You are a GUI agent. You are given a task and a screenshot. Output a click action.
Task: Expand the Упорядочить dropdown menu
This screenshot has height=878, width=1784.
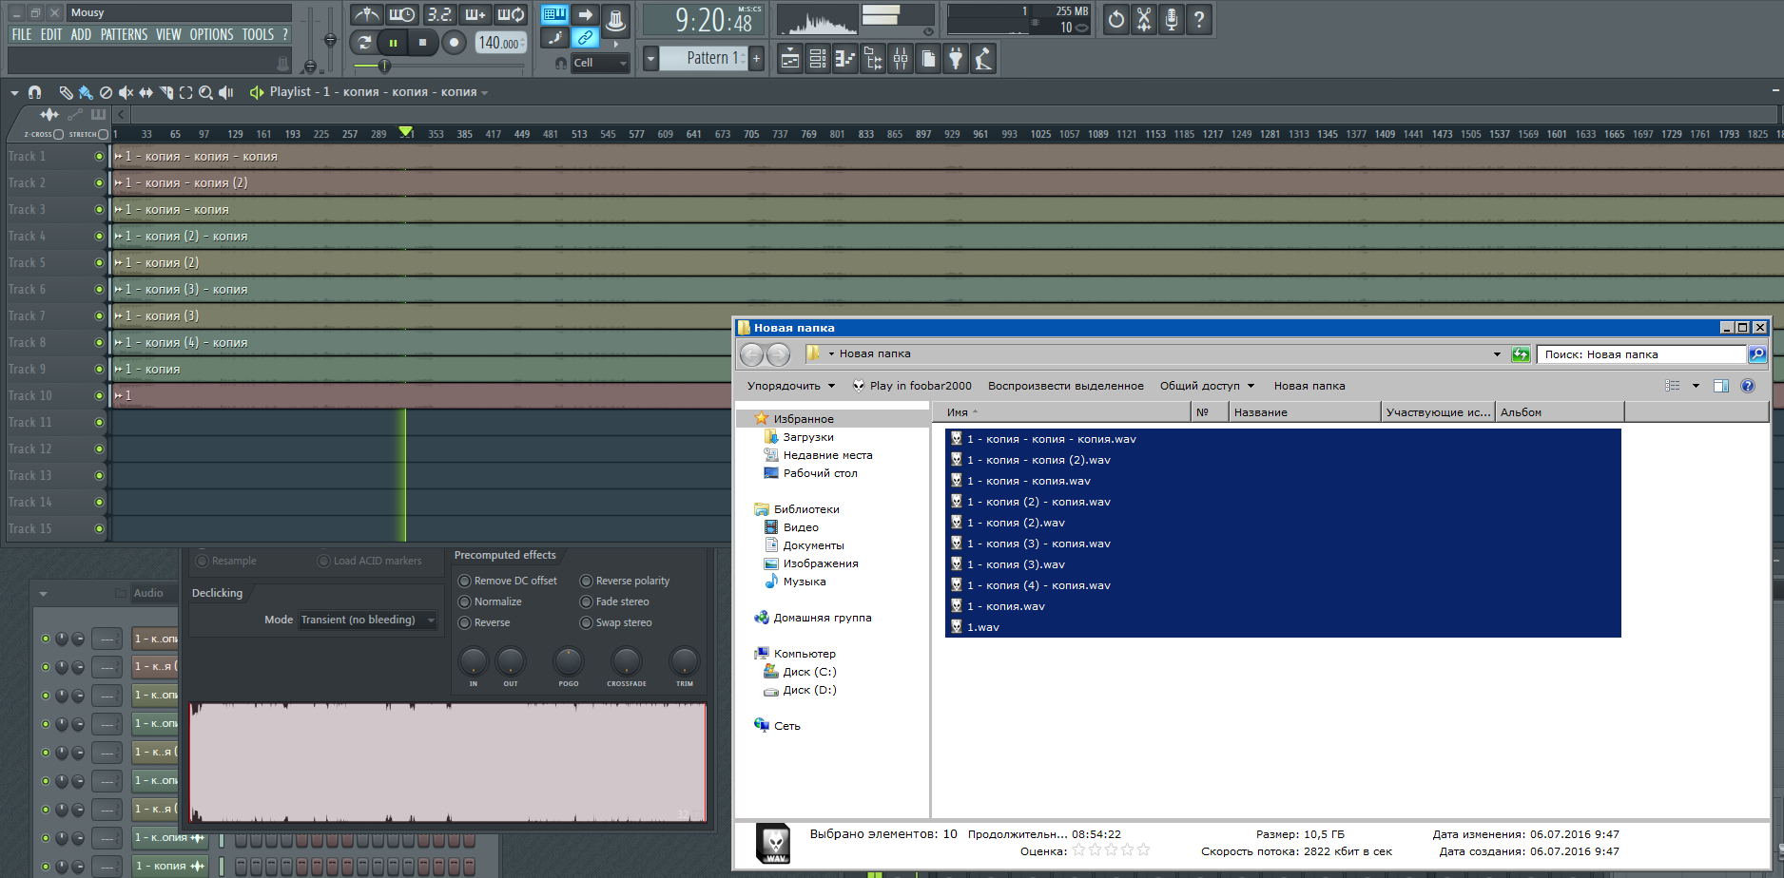790,386
